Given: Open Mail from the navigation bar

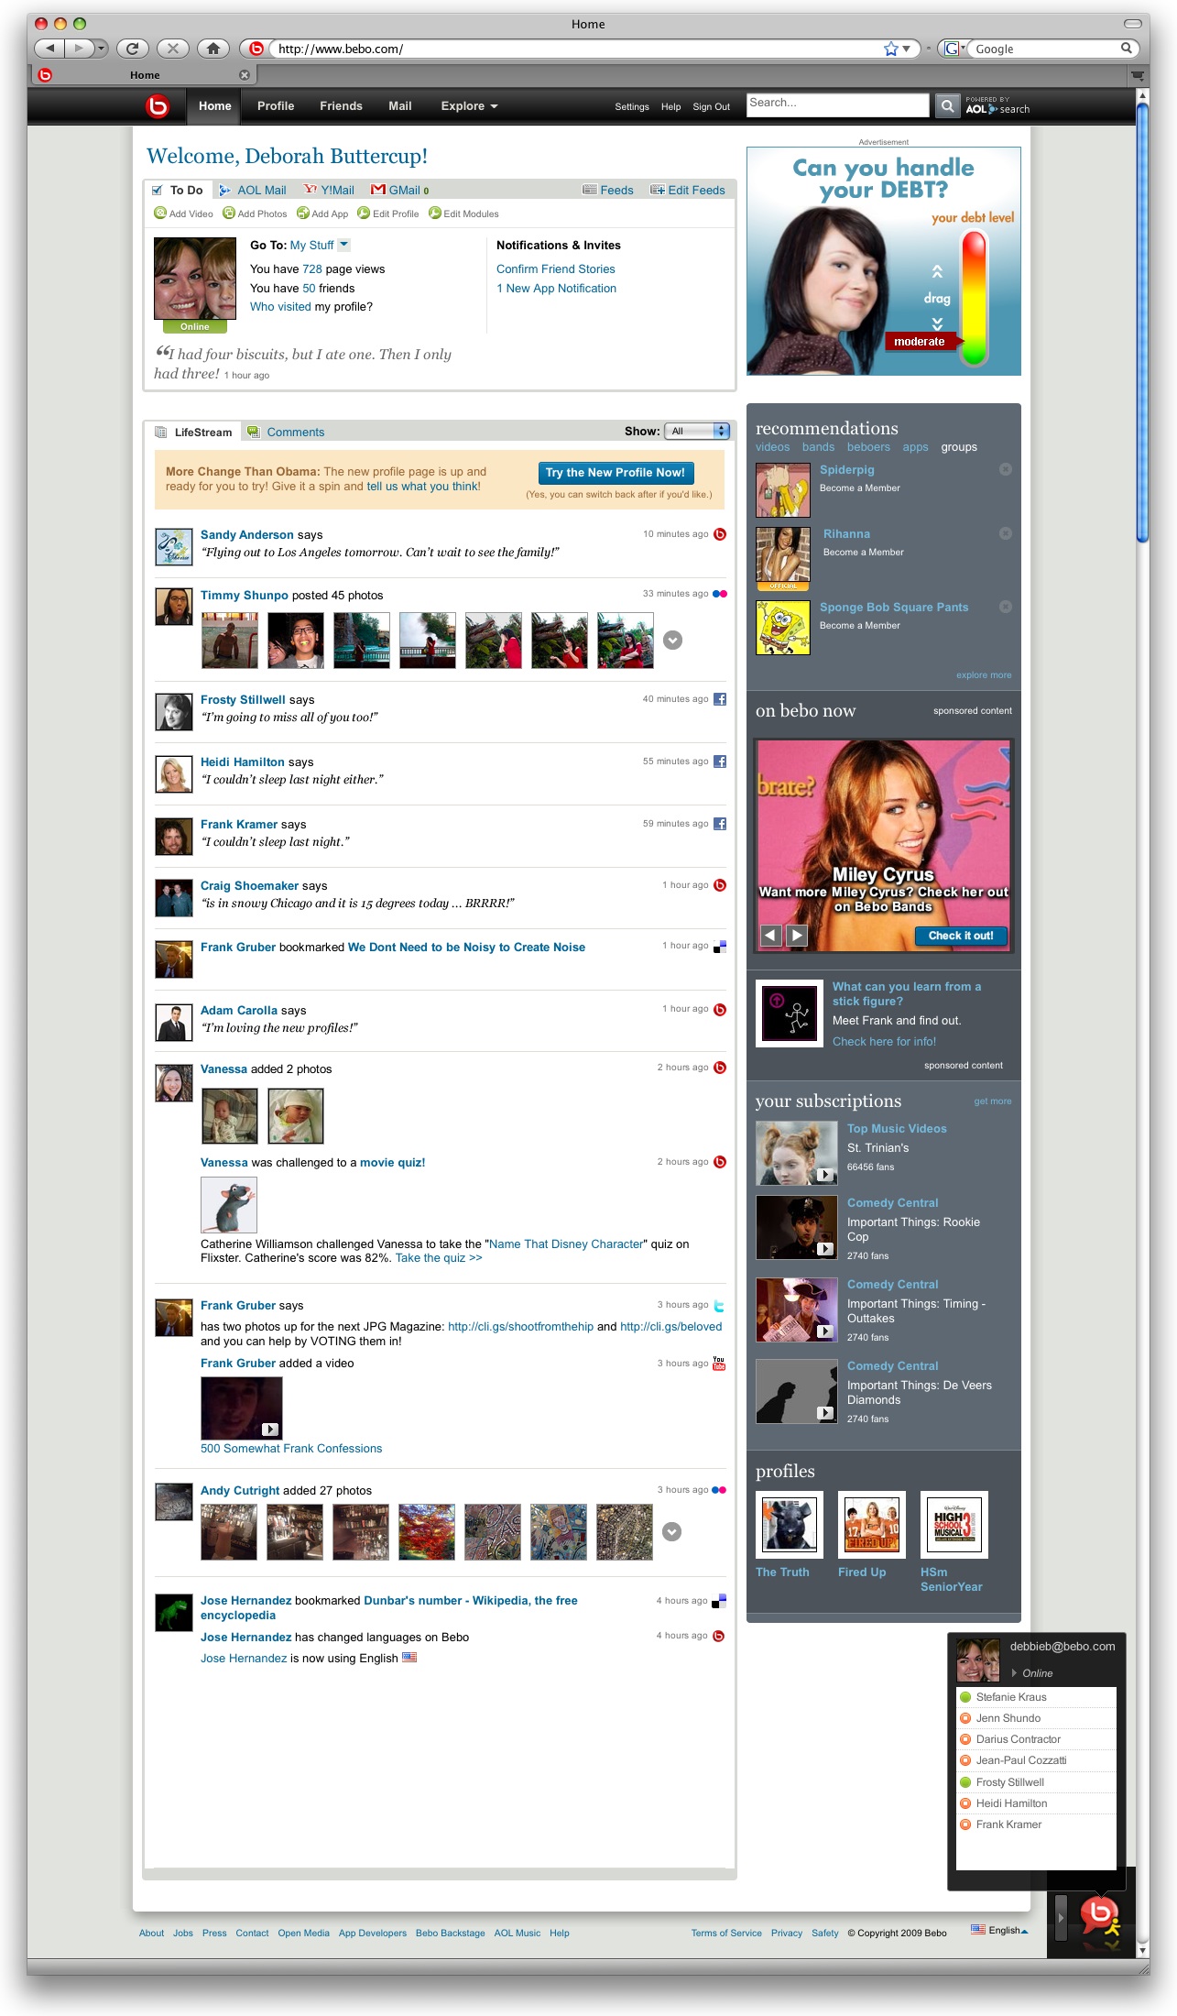Looking at the screenshot, I should point(400,106).
